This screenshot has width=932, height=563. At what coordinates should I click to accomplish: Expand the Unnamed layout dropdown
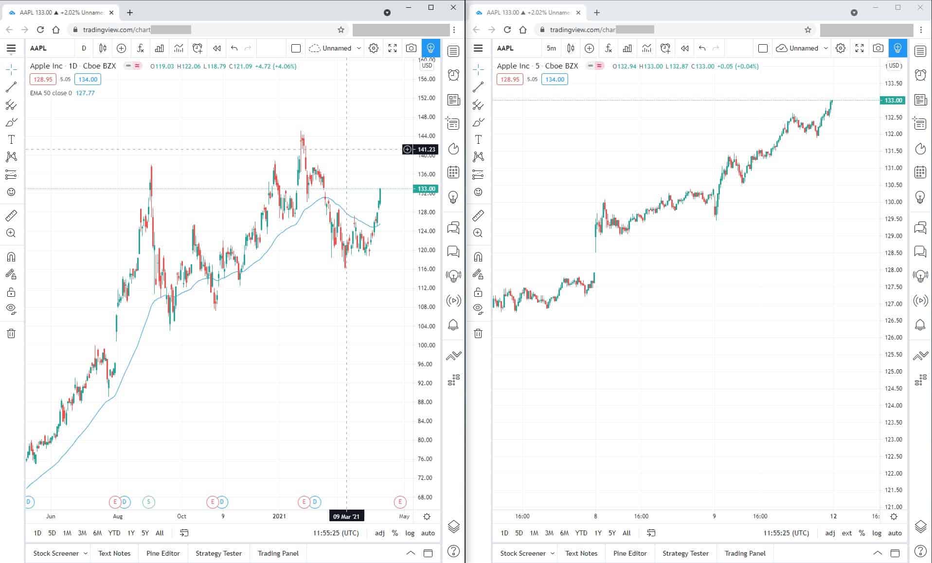coord(358,48)
